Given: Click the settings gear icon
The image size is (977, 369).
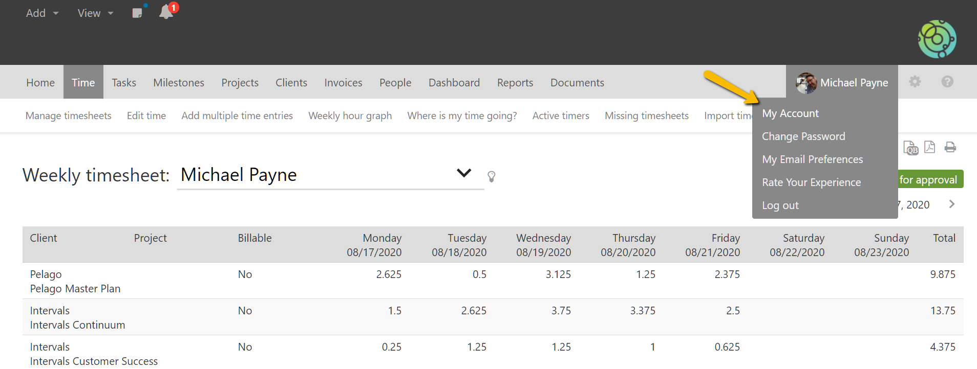Looking at the screenshot, I should click(915, 82).
